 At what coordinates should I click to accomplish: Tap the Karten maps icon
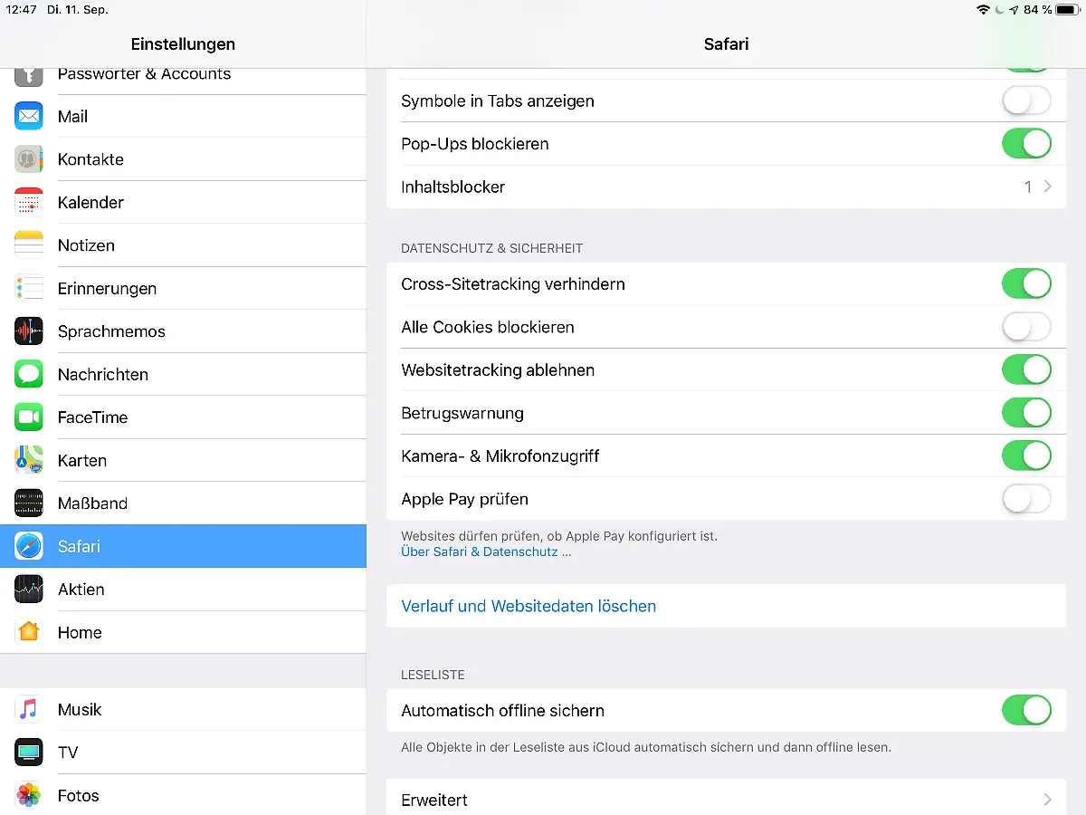click(29, 460)
